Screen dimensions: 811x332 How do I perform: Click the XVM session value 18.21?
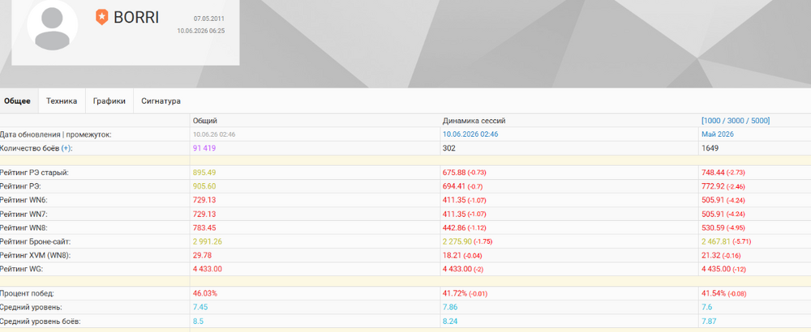click(x=451, y=255)
